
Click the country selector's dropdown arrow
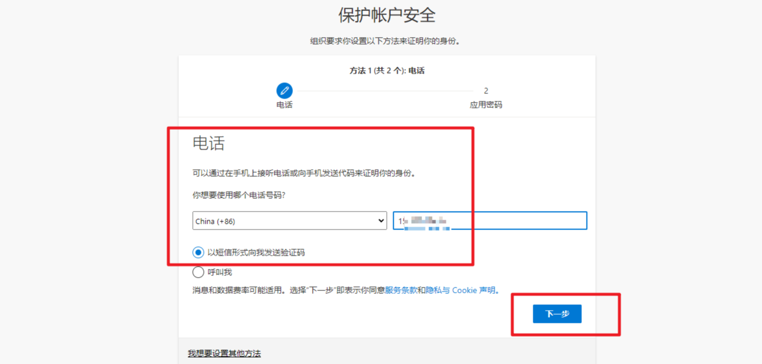click(x=380, y=221)
